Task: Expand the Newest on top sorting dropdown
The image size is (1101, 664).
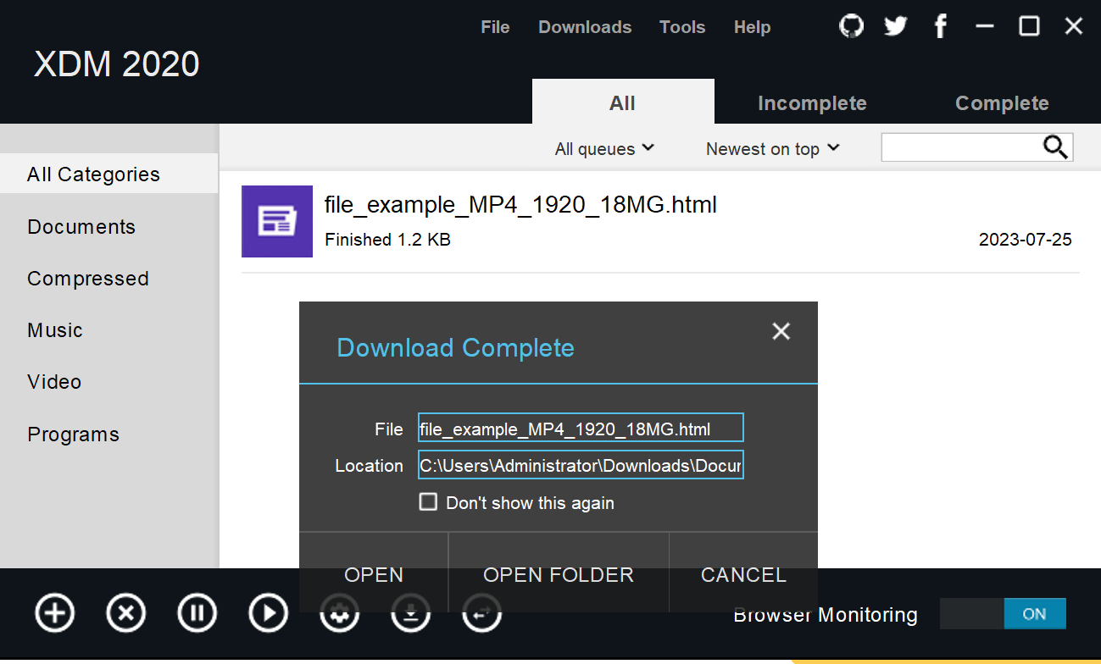Action: pos(771,148)
